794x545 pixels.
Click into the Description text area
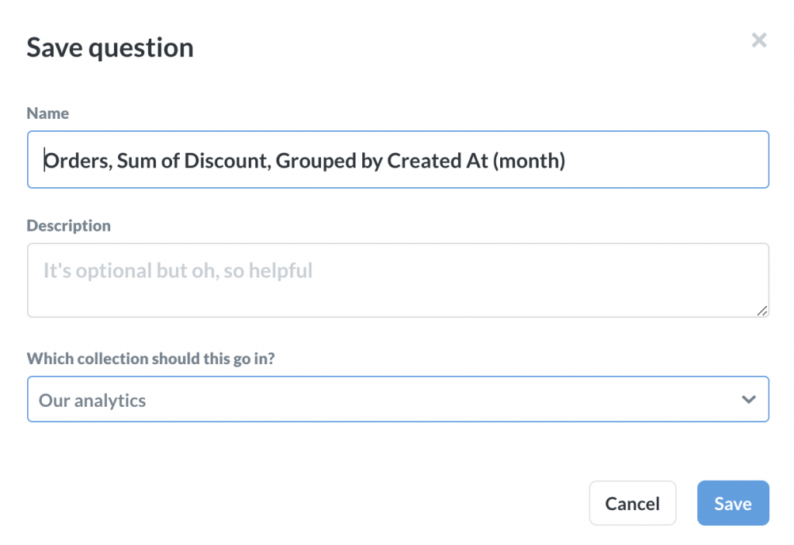click(x=398, y=280)
